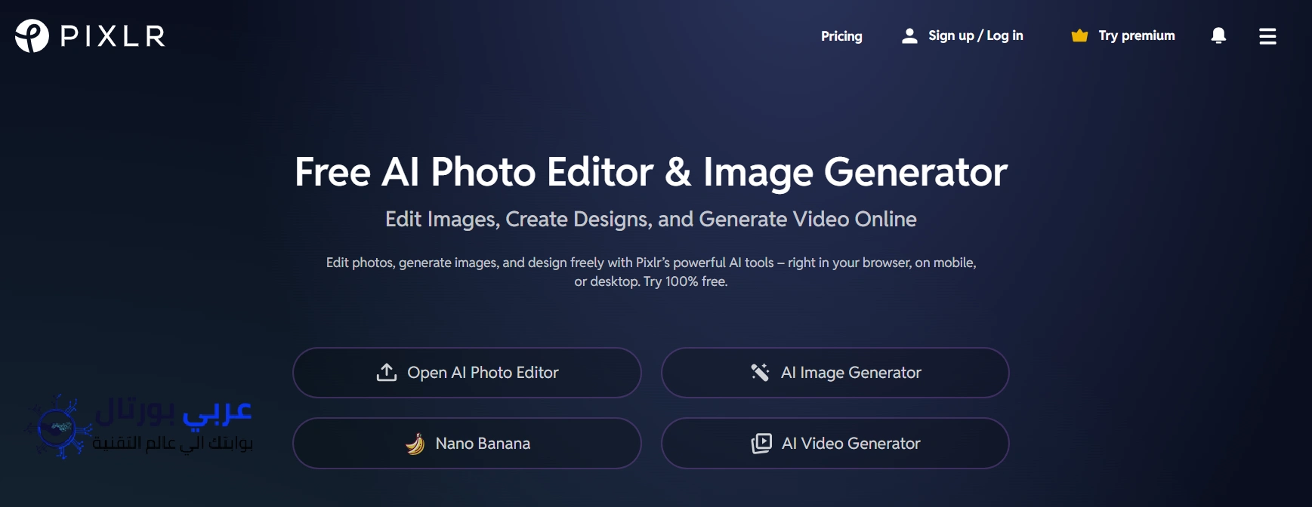Click the banana emoji icon
1312x507 pixels.
pyautogui.click(x=415, y=444)
